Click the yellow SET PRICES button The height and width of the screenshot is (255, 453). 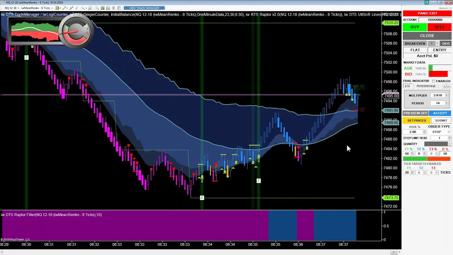pyautogui.click(x=417, y=120)
